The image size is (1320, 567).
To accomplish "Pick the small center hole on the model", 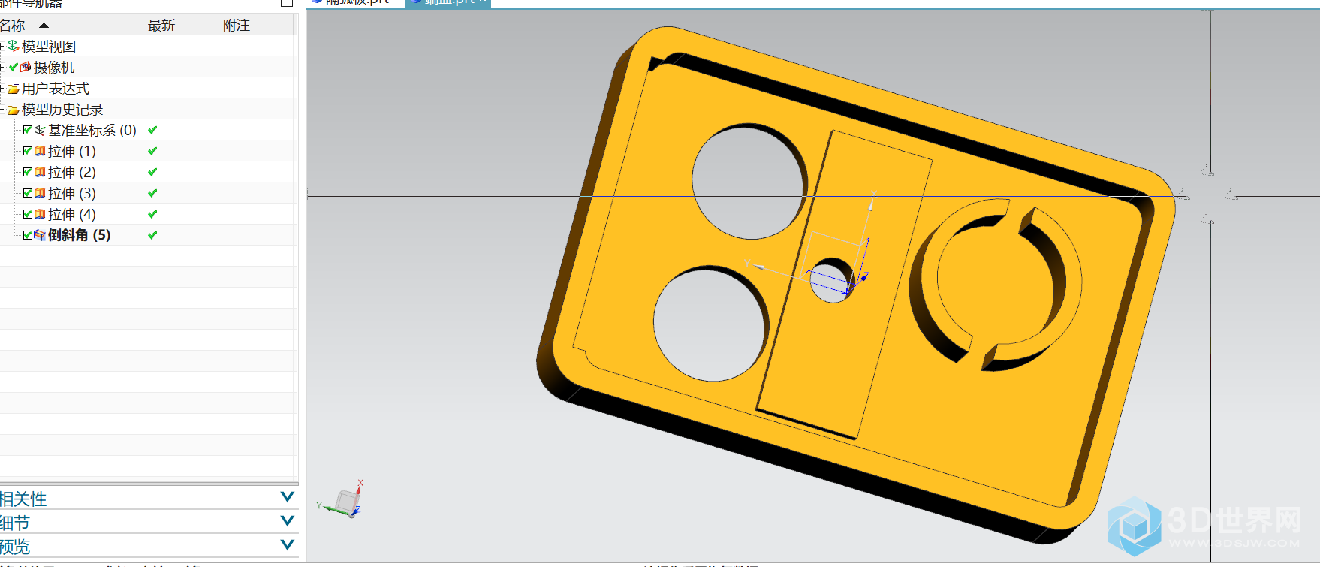I will pyautogui.click(x=830, y=282).
